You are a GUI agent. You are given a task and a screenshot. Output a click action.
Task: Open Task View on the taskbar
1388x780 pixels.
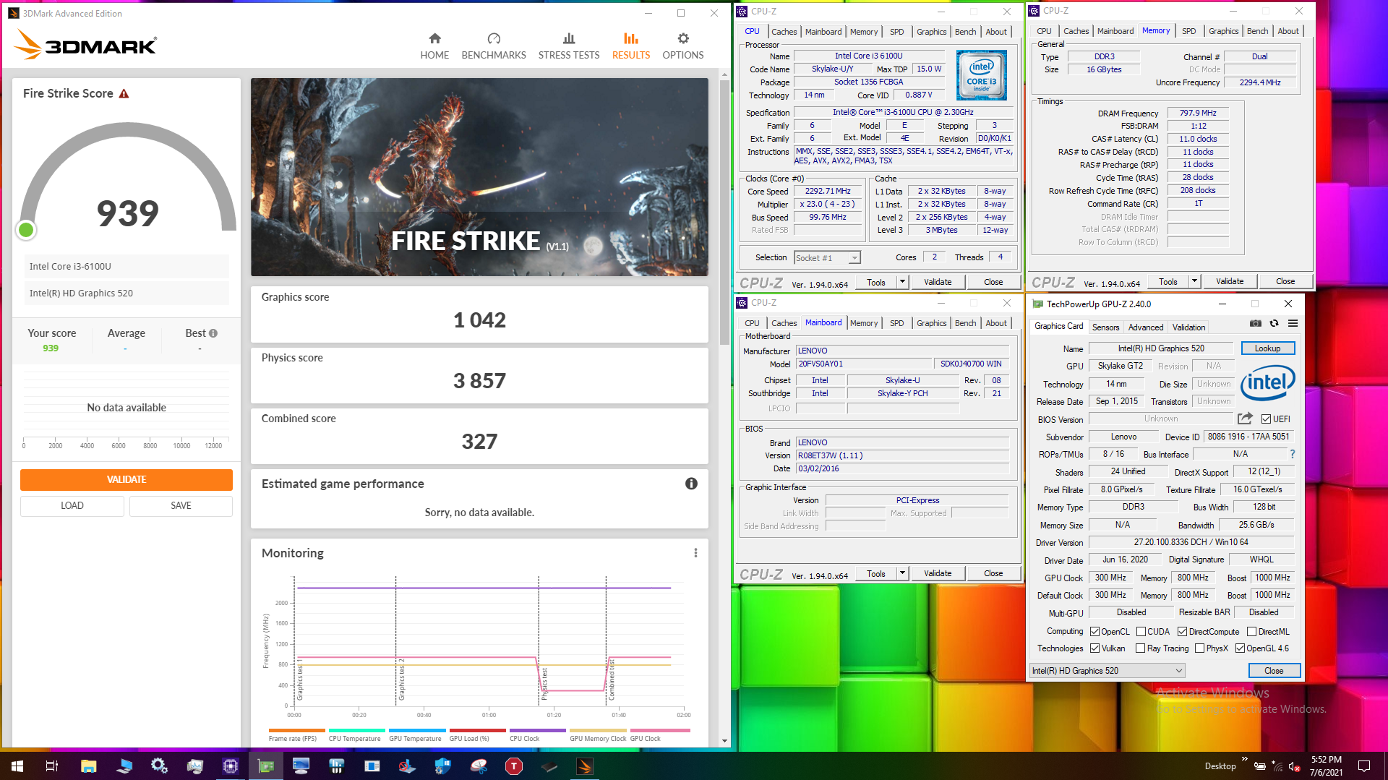coord(52,766)
